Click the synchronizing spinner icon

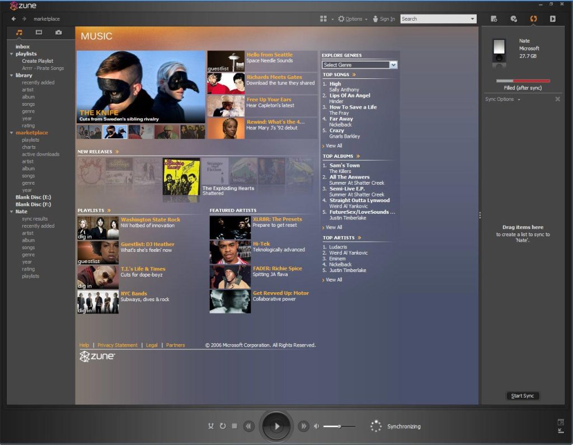pos(375,426)
